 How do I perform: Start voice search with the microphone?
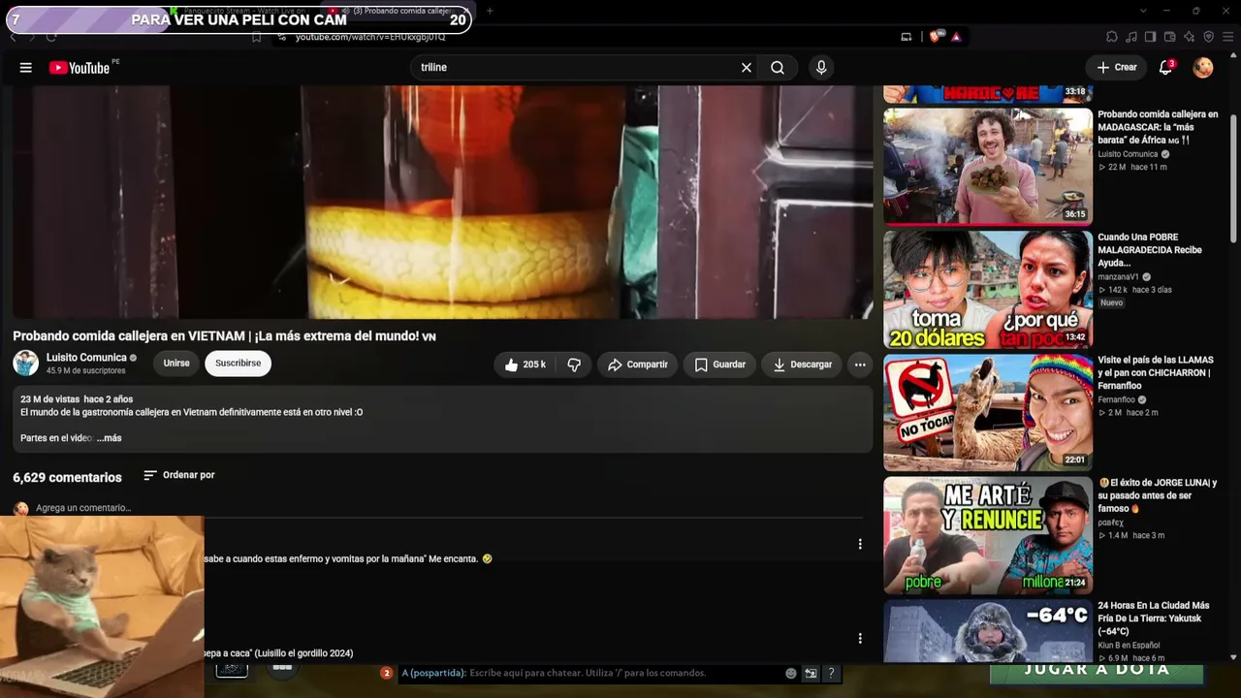821,68
